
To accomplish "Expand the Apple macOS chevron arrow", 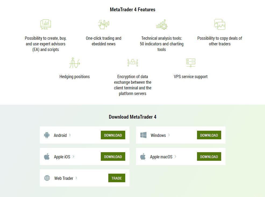I will (x=176, y=156).
